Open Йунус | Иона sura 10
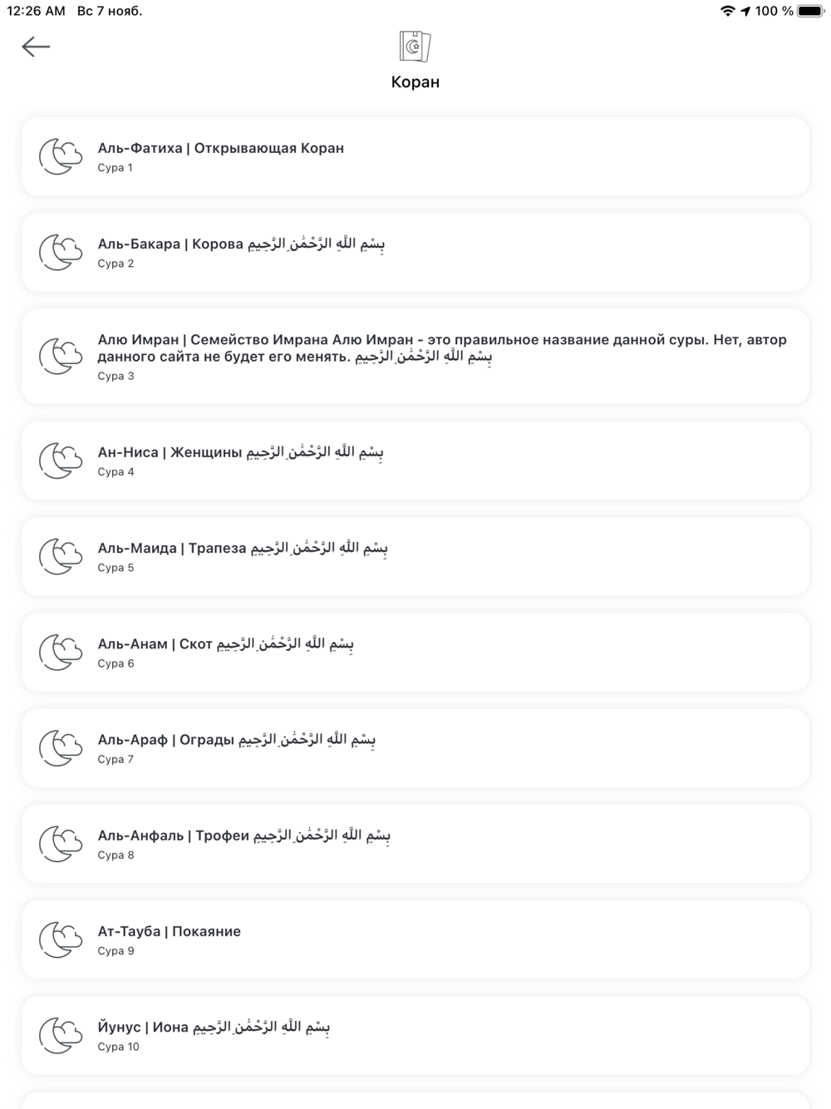 point(415,1035)
